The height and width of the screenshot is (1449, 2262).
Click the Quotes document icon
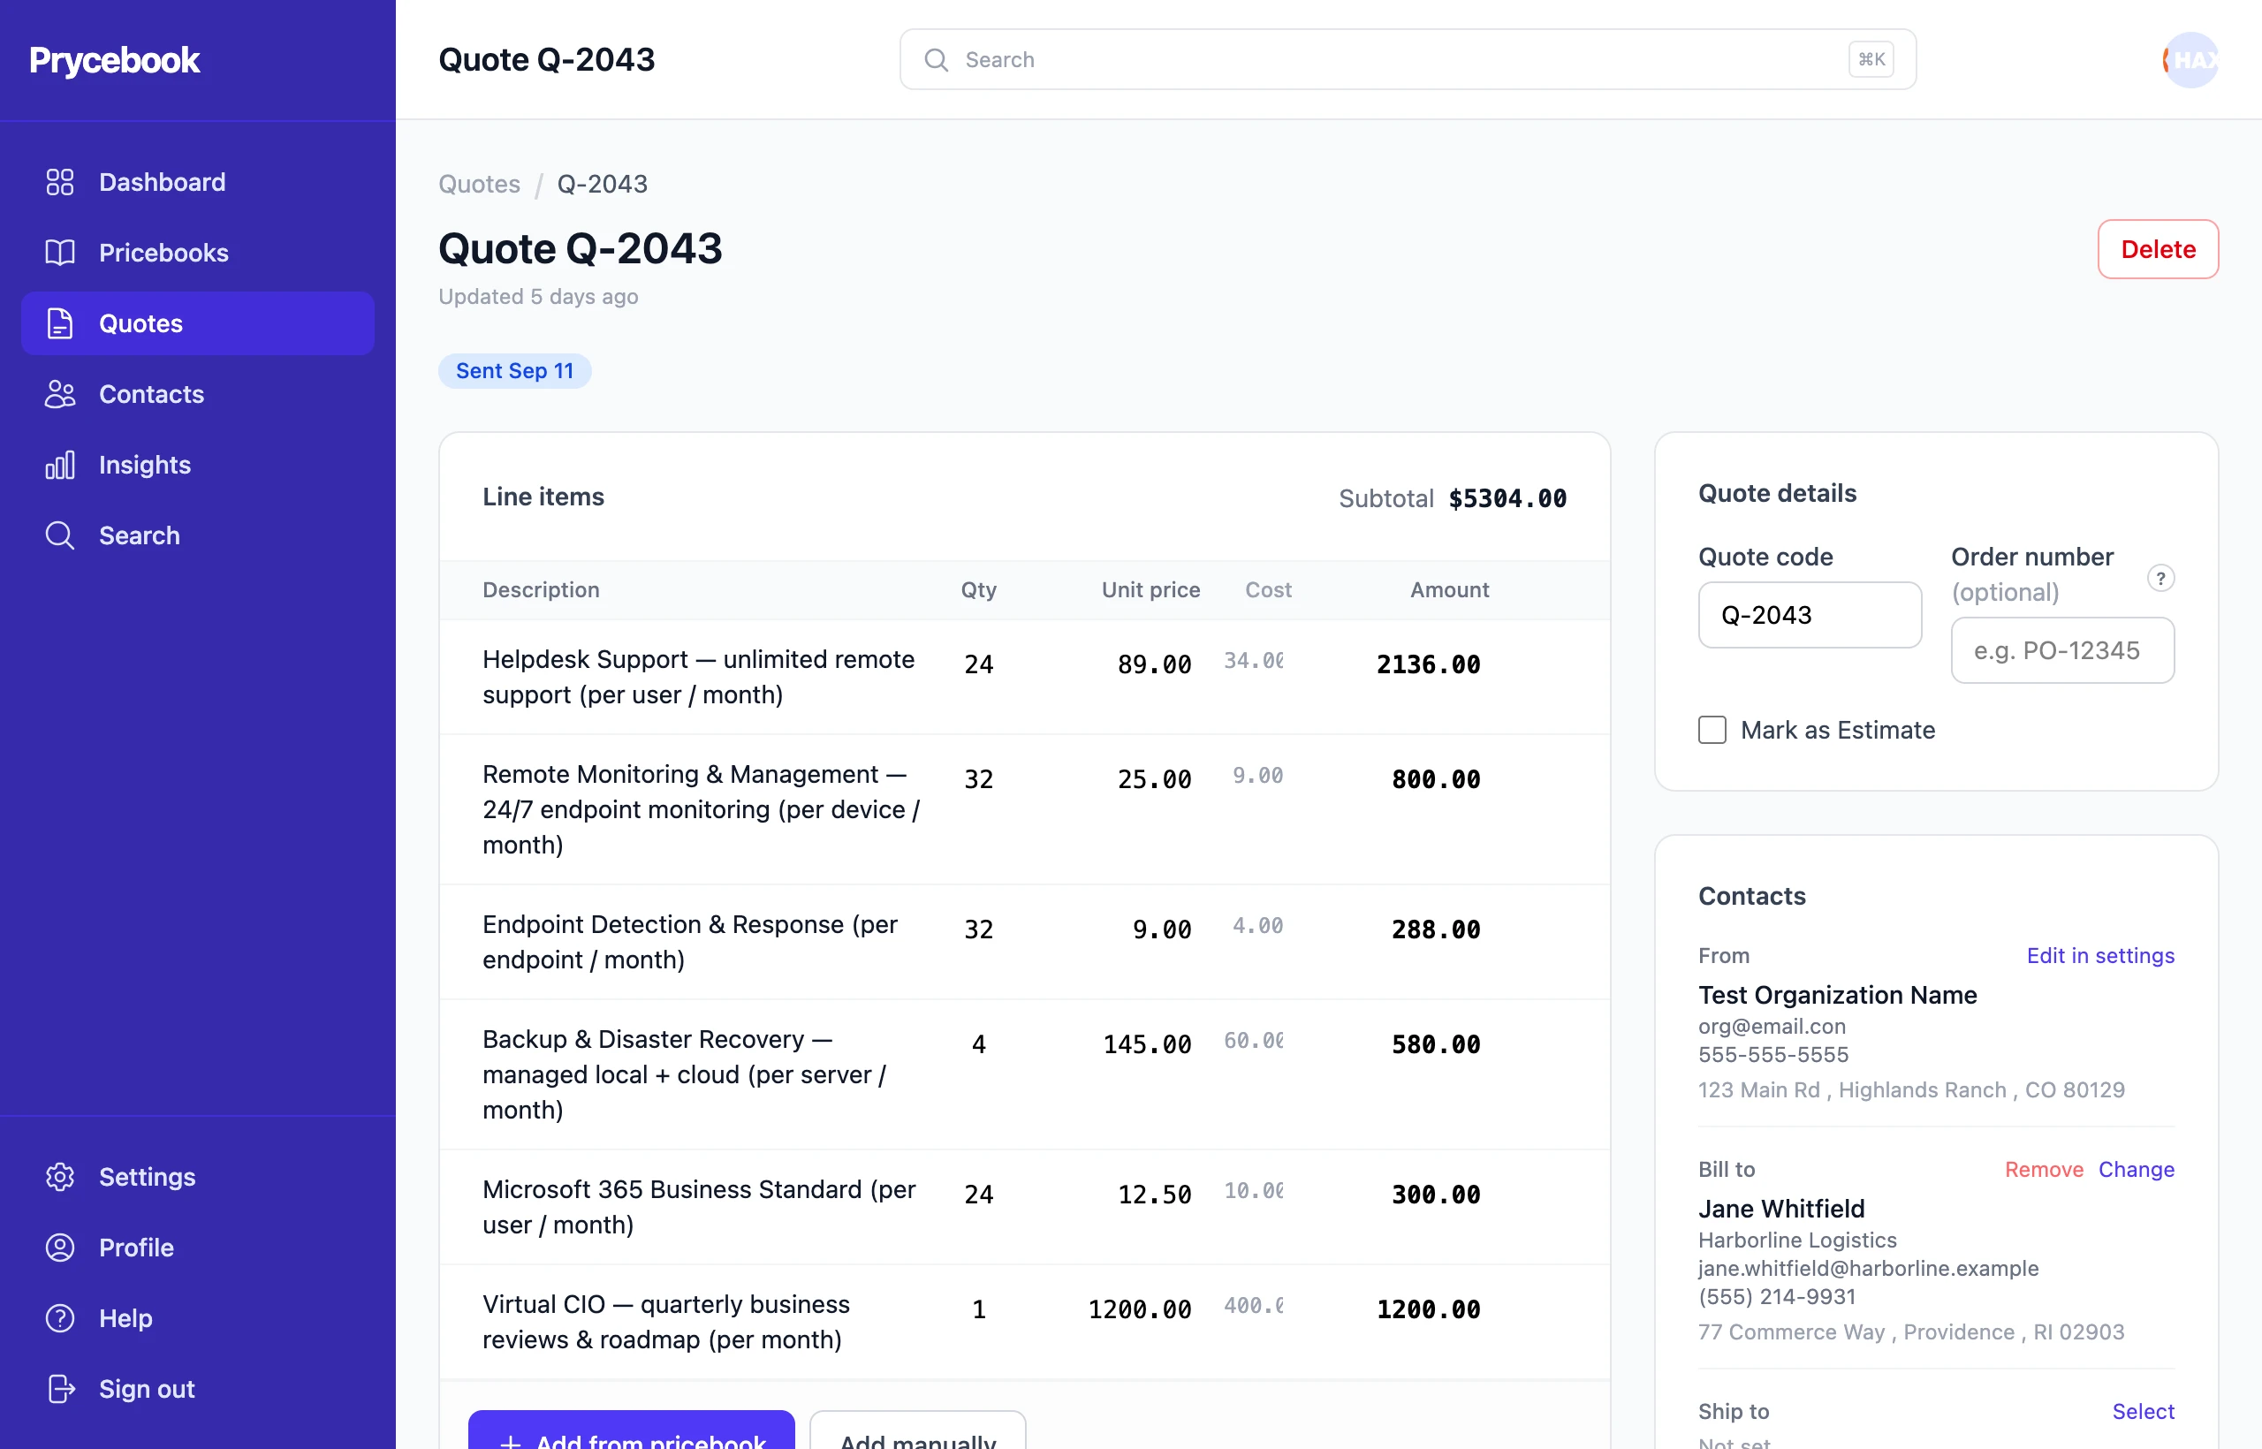pyautogui.click(x=60, y=322)
